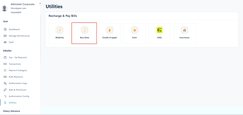Click the Abhishek Corporate account name
The height and width of the screenshot is (115, 243).
click(x=23, y=4)
